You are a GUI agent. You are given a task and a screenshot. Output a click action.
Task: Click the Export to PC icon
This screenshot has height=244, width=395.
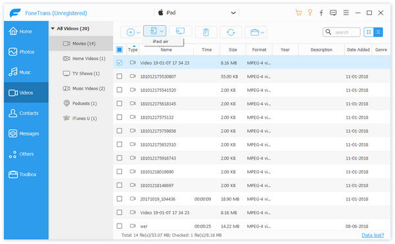(181, 31)
